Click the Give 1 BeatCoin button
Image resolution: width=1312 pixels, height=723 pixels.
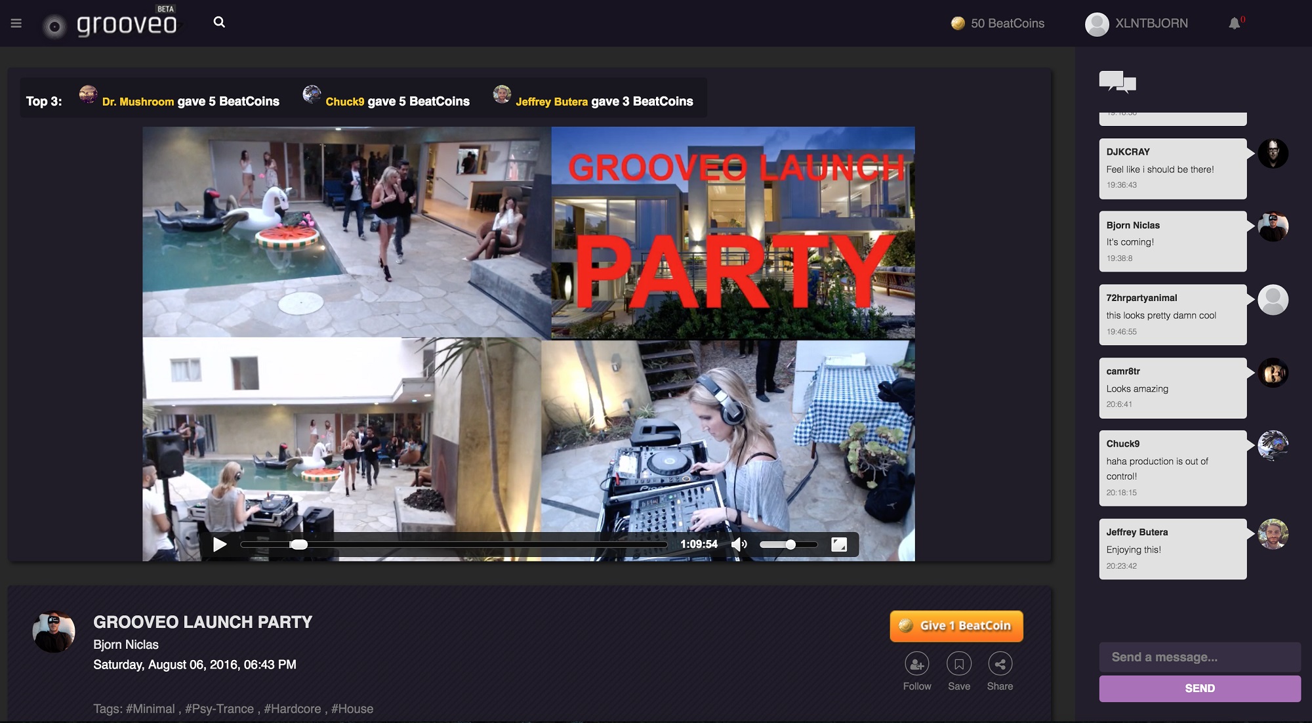(956, 626)
